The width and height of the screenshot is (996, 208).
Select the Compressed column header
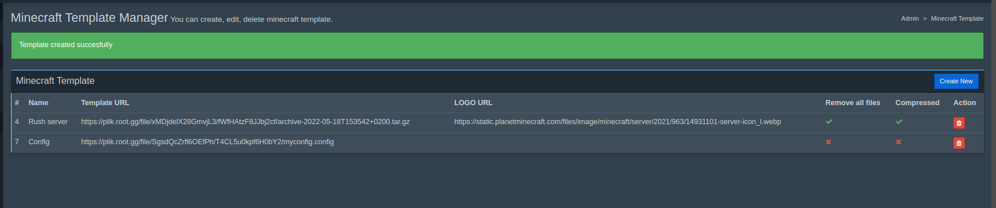click(917, 103)
